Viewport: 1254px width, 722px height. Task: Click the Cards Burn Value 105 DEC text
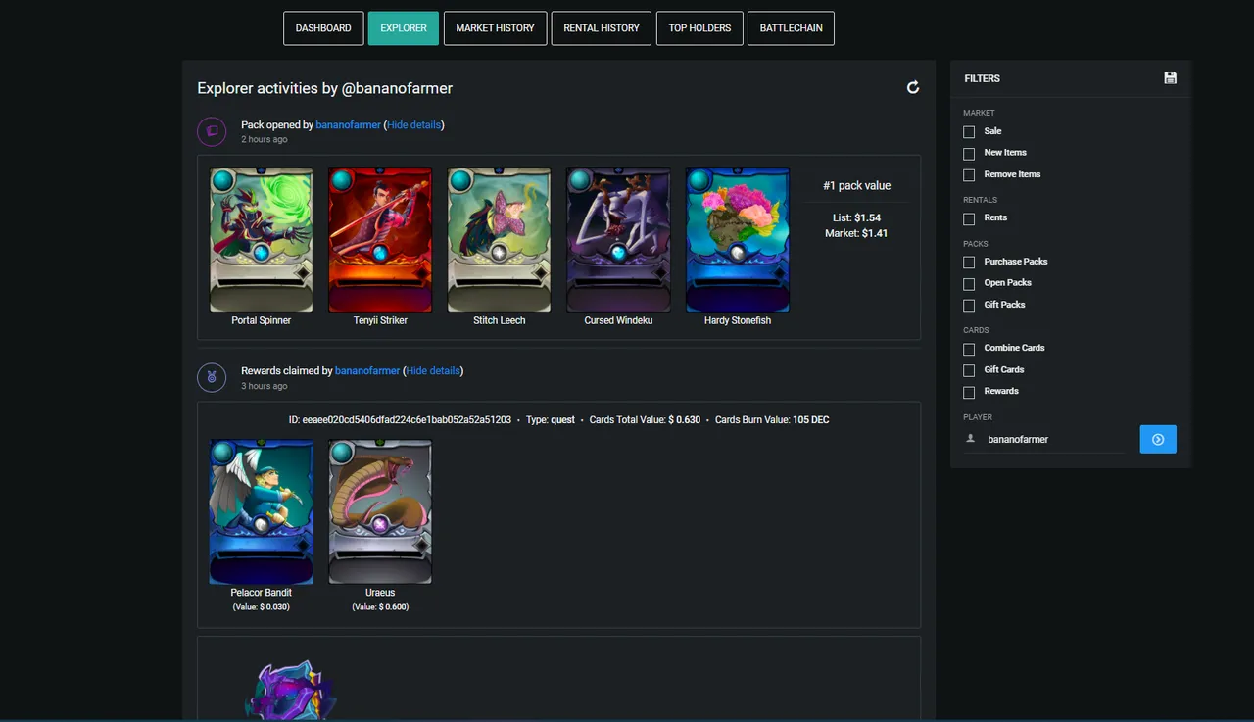pyautogui.click(x=772, y=420)
